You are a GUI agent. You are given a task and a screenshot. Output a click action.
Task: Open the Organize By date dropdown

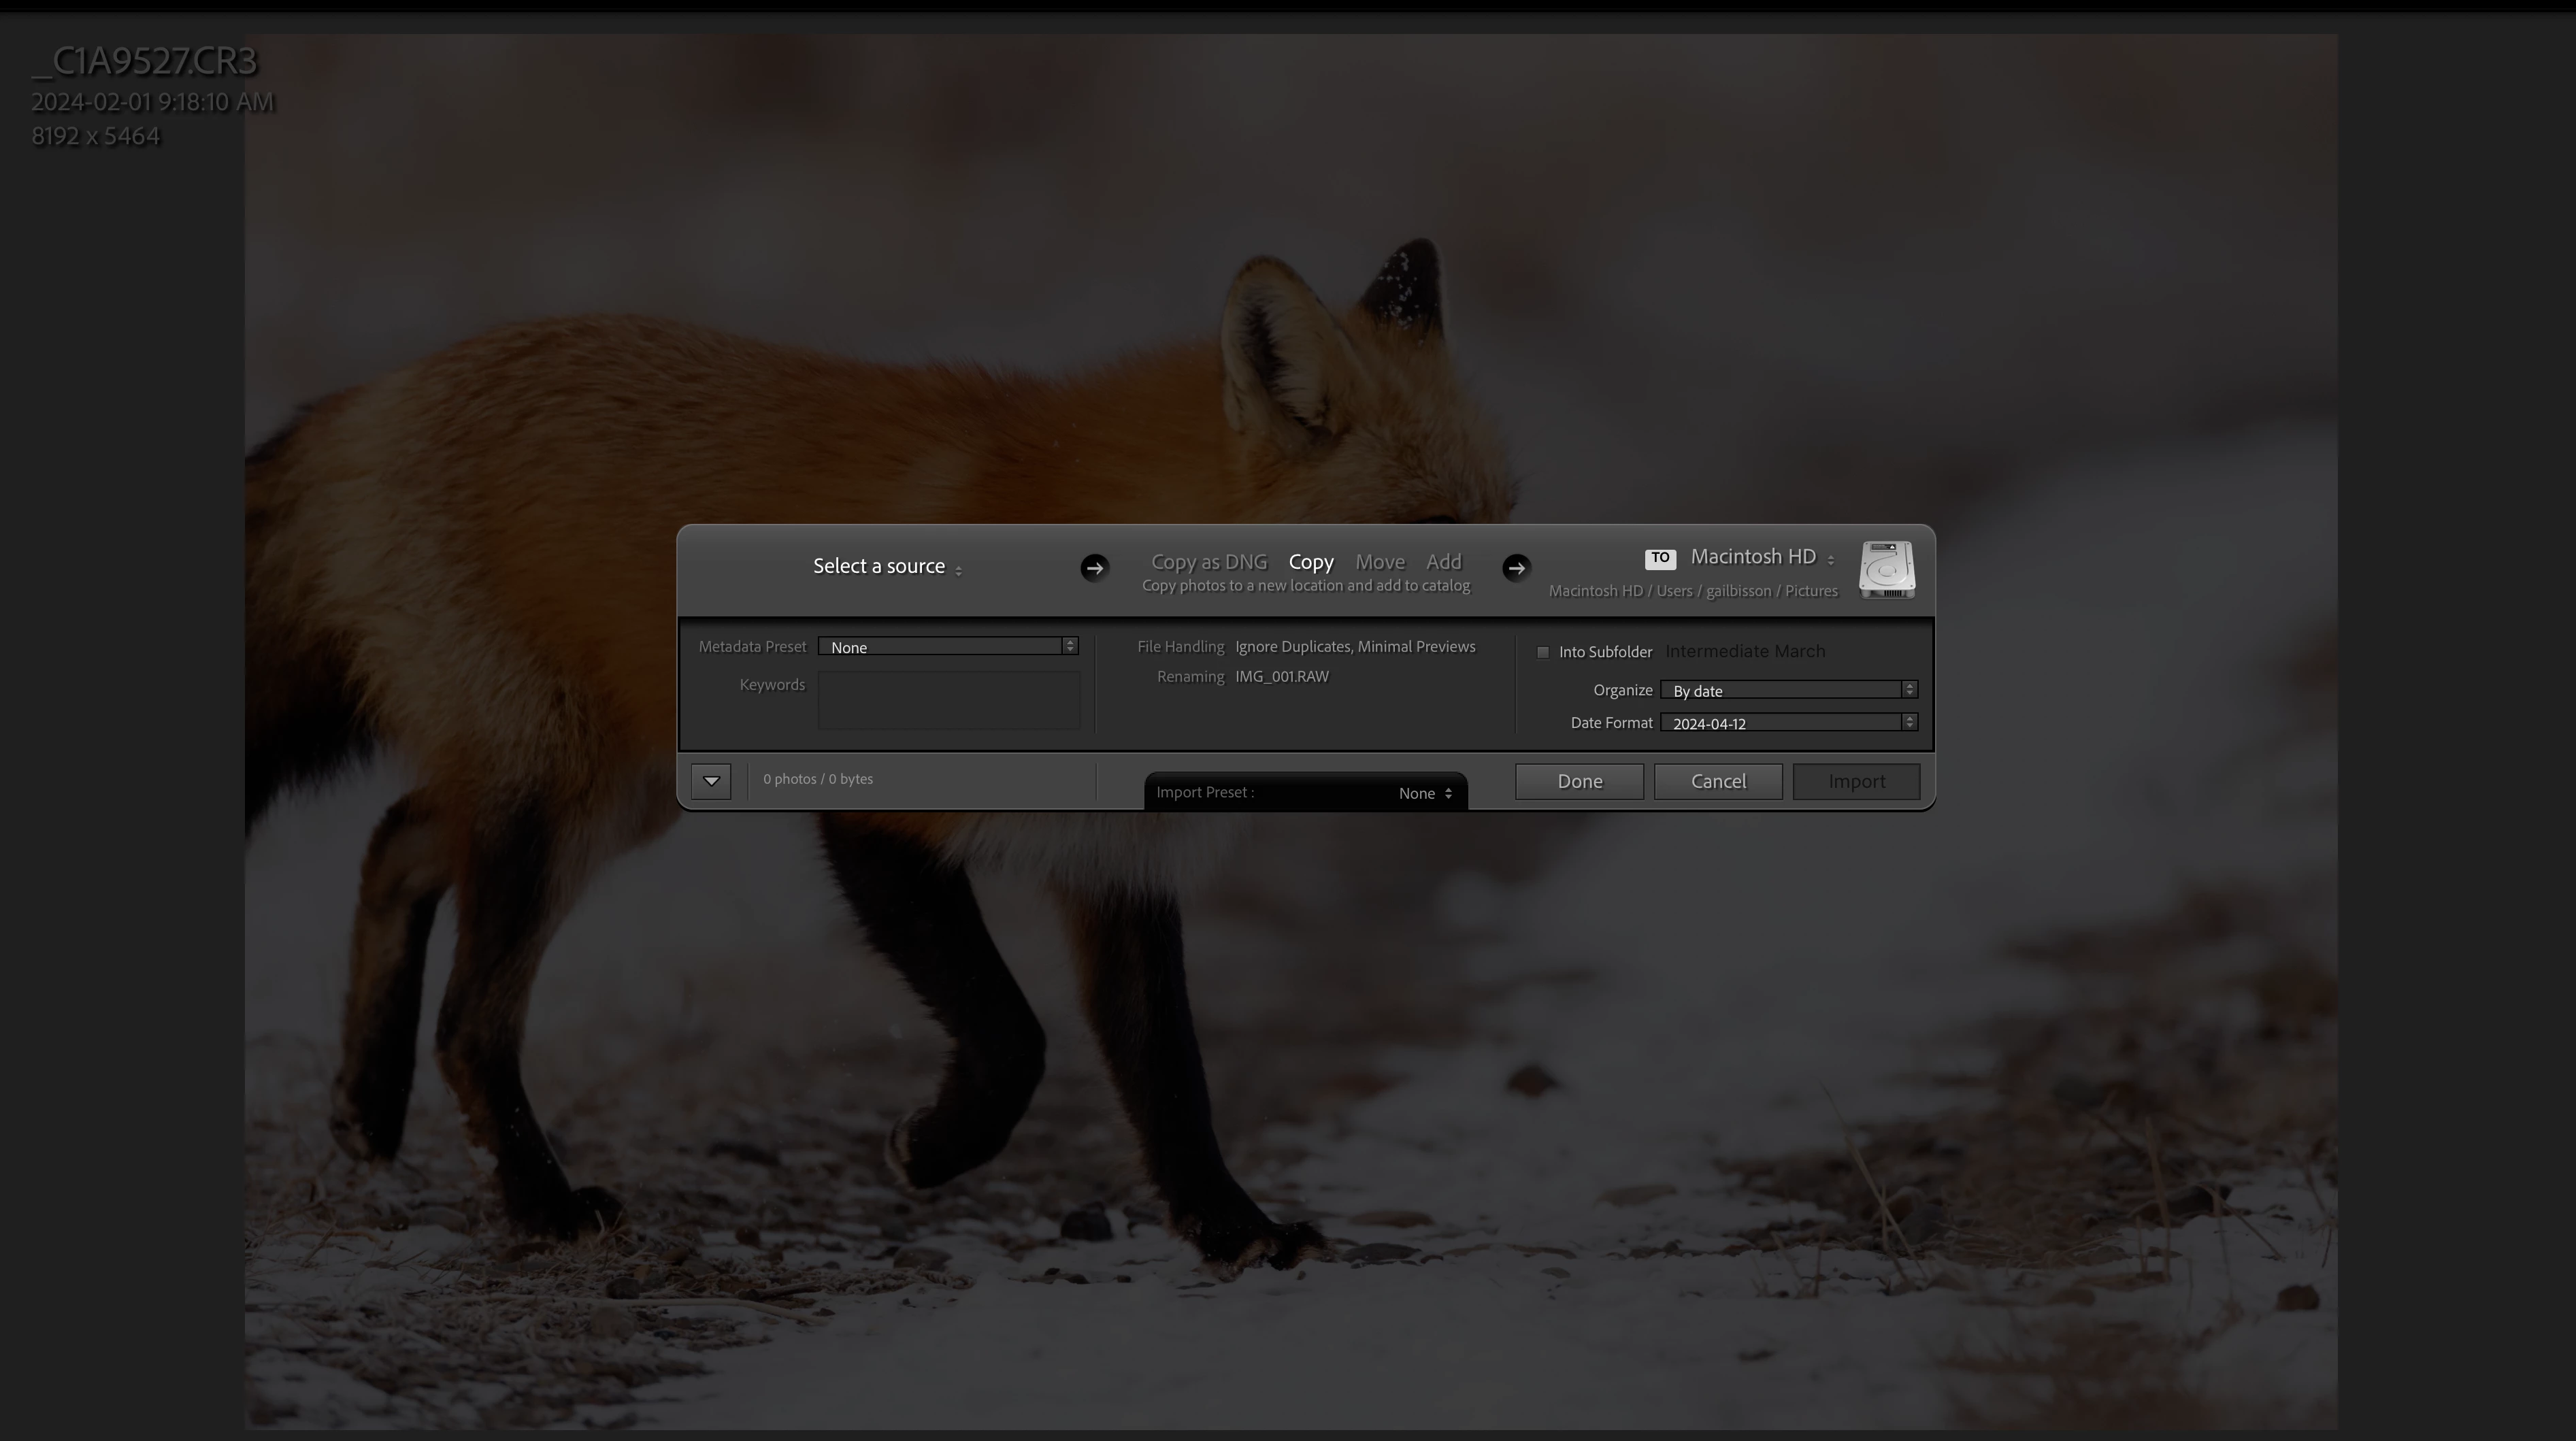[x=1788, y=690]
